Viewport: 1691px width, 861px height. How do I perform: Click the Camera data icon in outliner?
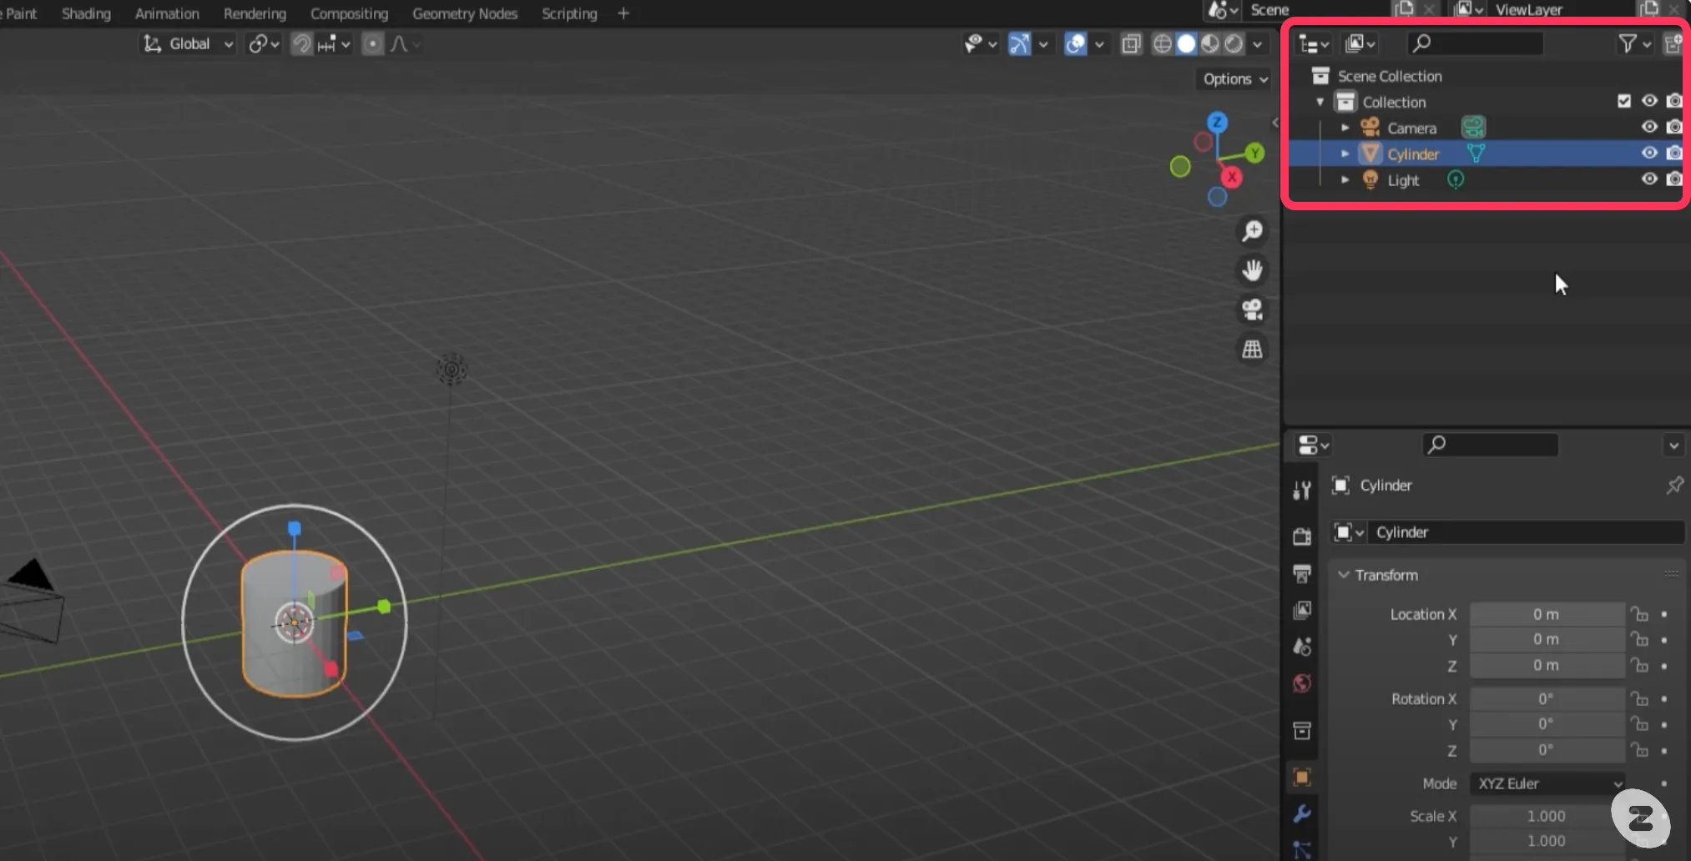point(1473,127)
